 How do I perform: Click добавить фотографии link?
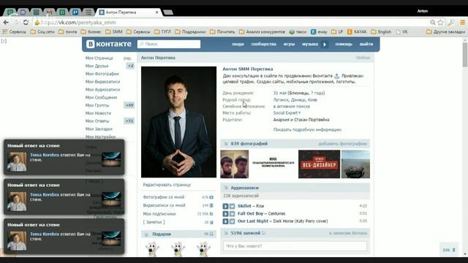tap(343, 144)
